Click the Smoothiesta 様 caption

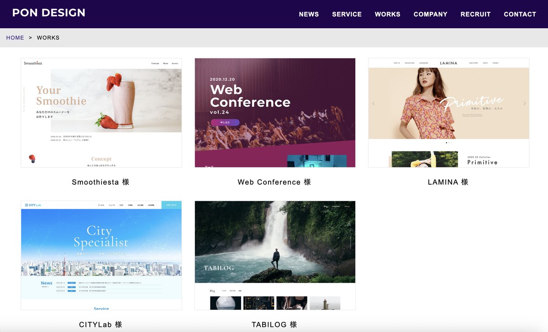100,182
